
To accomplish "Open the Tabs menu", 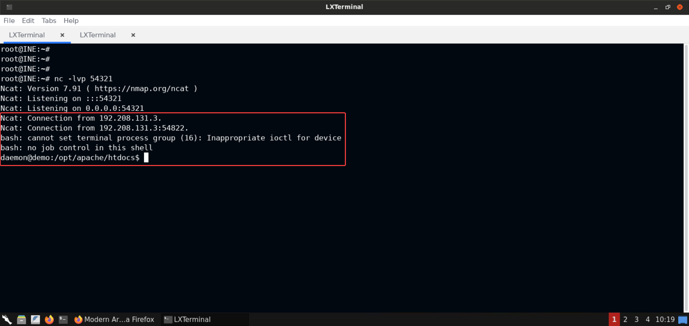I will tap(49, 20).
